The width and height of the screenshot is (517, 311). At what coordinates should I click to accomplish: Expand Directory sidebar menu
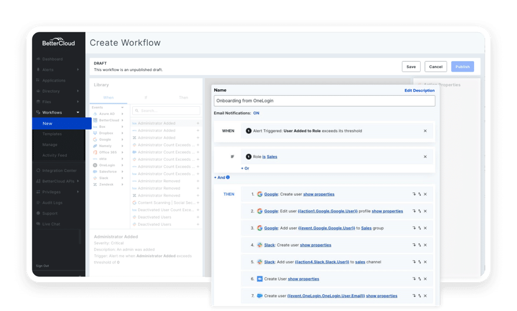[x=78, y=91]
